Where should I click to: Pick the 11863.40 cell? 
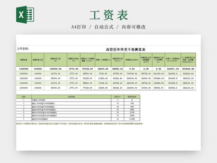pos(103,78)
